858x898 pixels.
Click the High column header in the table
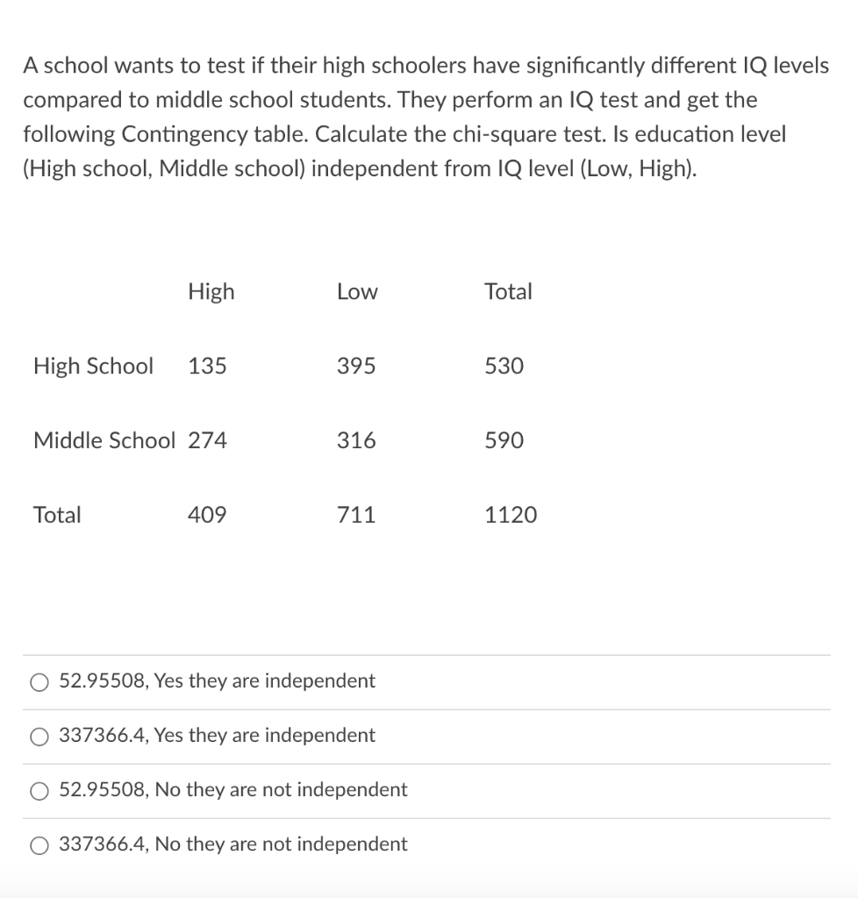tap(211, 292)
